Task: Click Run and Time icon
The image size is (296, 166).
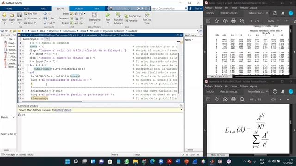Action: 147,15
